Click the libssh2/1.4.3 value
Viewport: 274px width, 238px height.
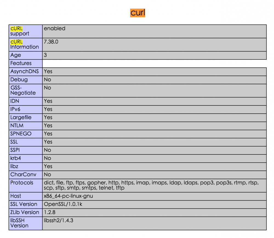(59, 220)
